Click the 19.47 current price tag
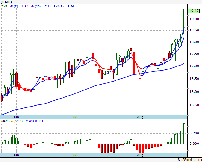202x162 pixels. coord(194,11)
